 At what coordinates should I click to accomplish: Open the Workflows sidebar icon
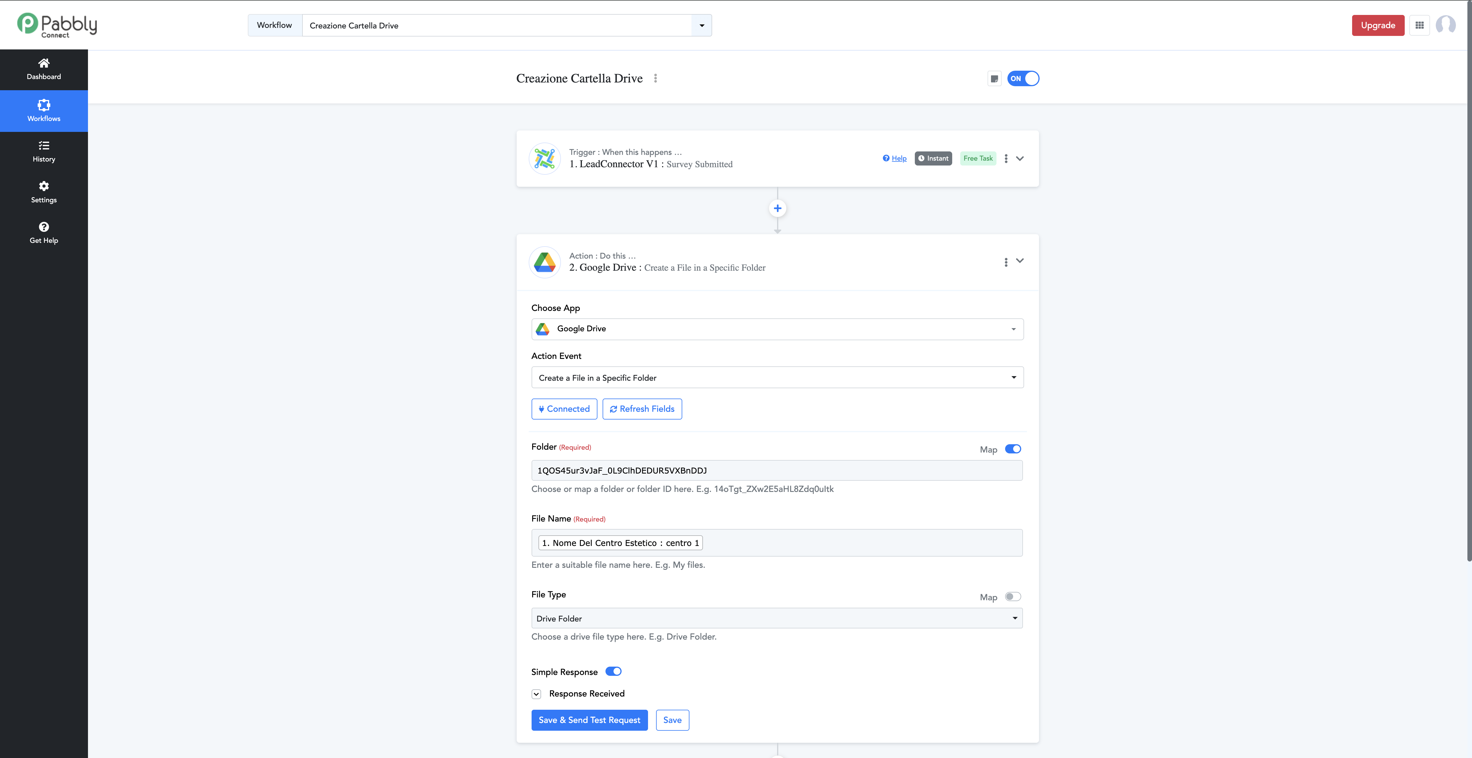43,105
